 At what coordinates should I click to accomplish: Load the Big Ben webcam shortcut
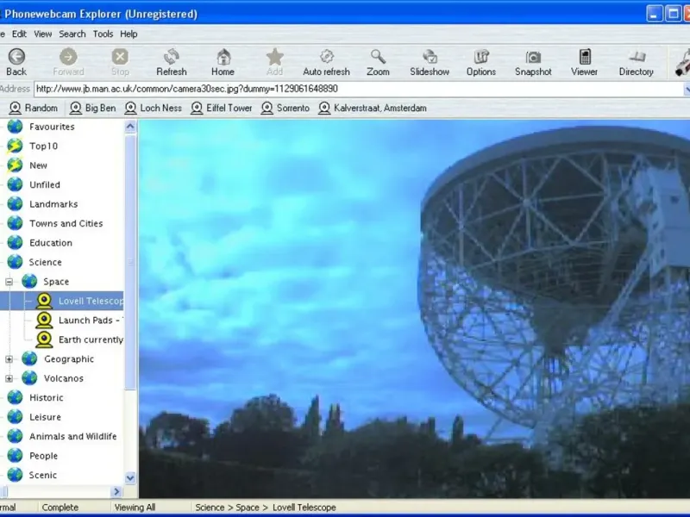pyautogui.click(x=92, y=108)
